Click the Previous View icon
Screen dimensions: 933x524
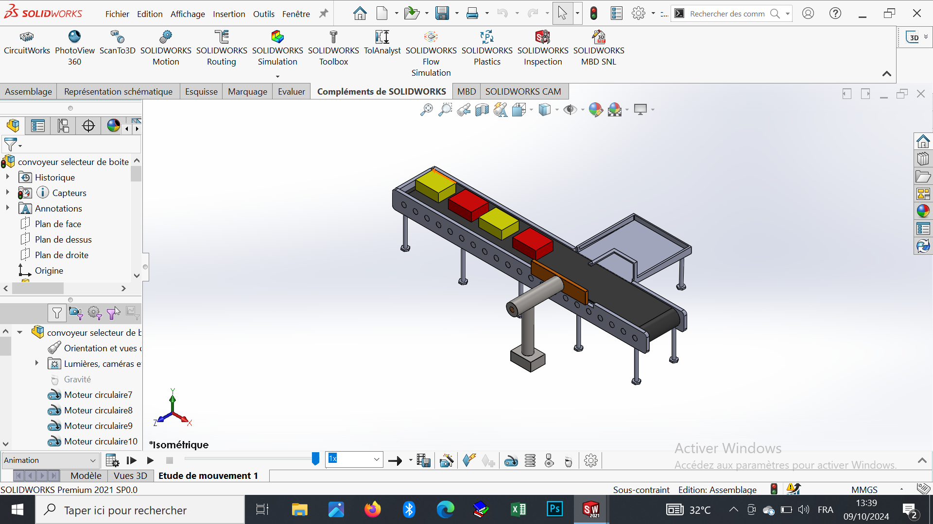[464, 110]
